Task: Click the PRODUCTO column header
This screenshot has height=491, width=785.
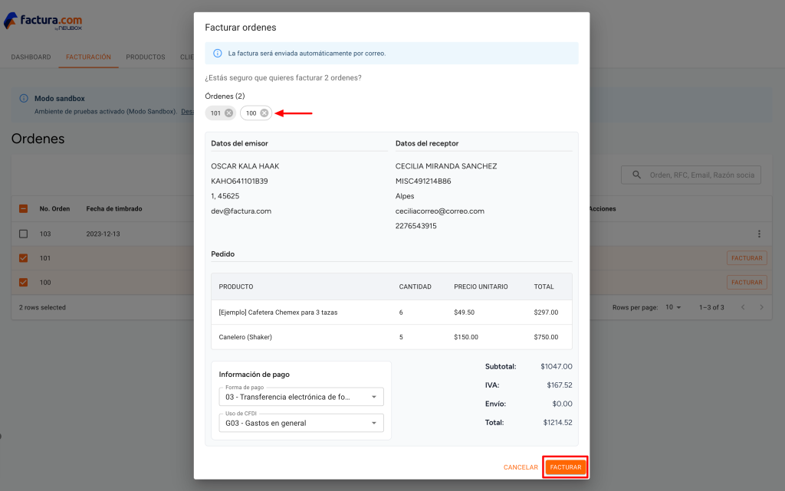Action: coord(236,287)
